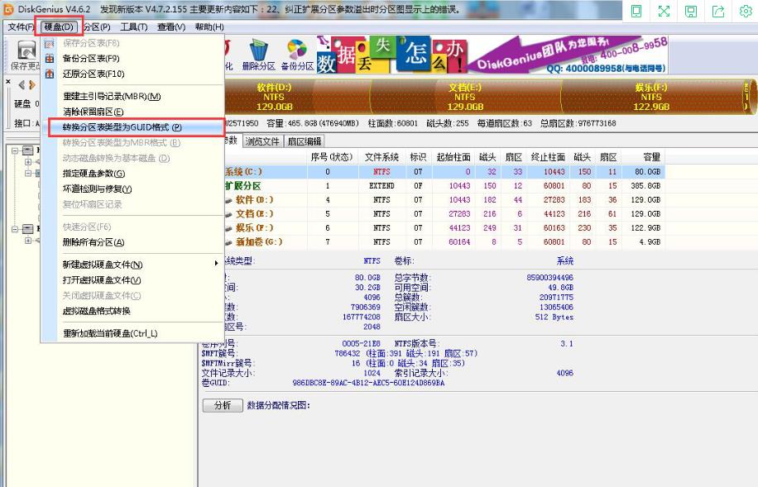Select the 娱乐(F:) row in partition table

pos(444,227)
